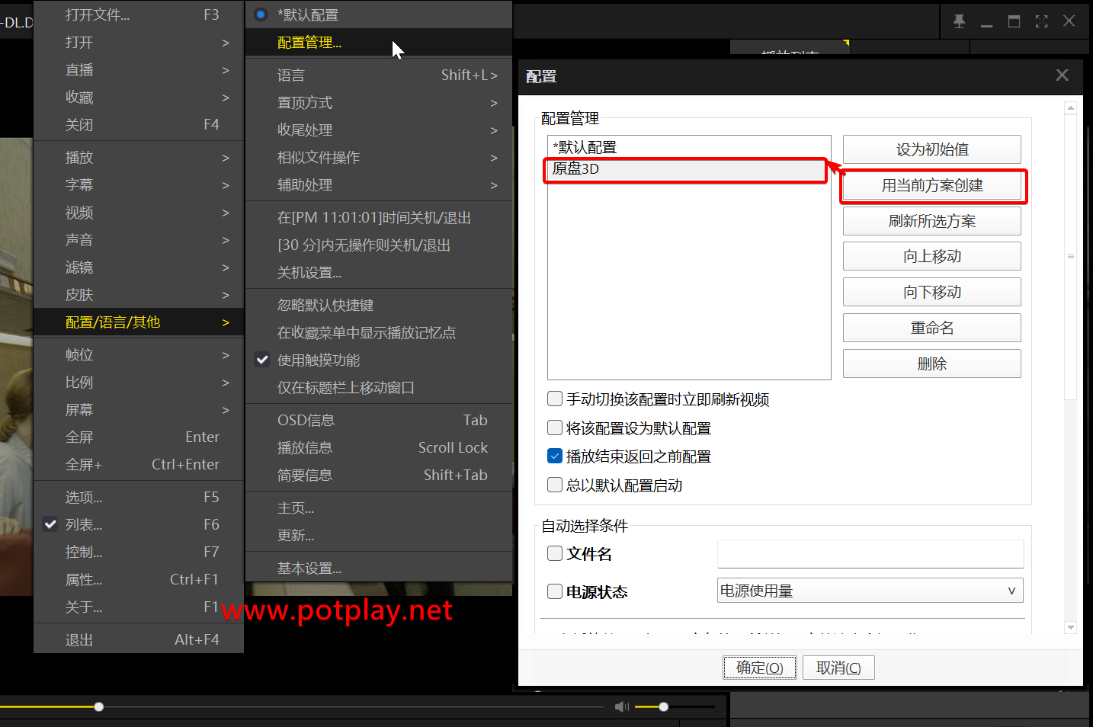1093x727 pixels.
Task: Click 设为初始值 button
Action: pos(932,149)
